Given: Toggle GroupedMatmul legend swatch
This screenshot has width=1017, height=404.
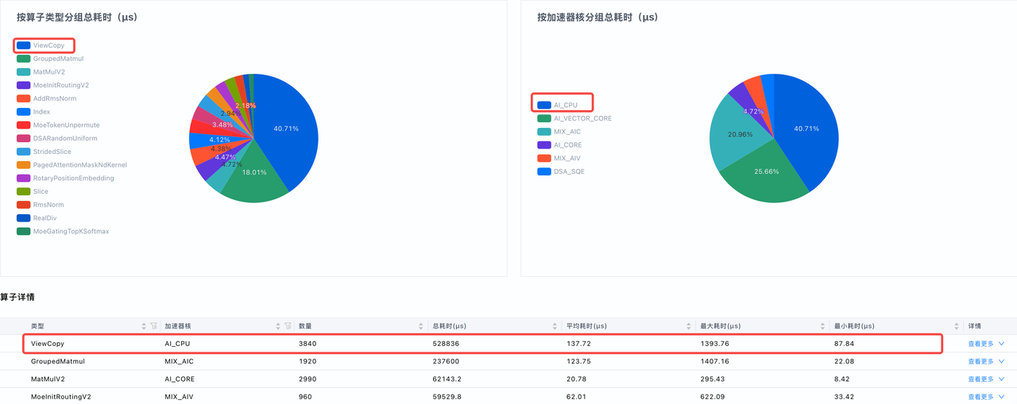Looking at the screenshot, I should point(24,59).
